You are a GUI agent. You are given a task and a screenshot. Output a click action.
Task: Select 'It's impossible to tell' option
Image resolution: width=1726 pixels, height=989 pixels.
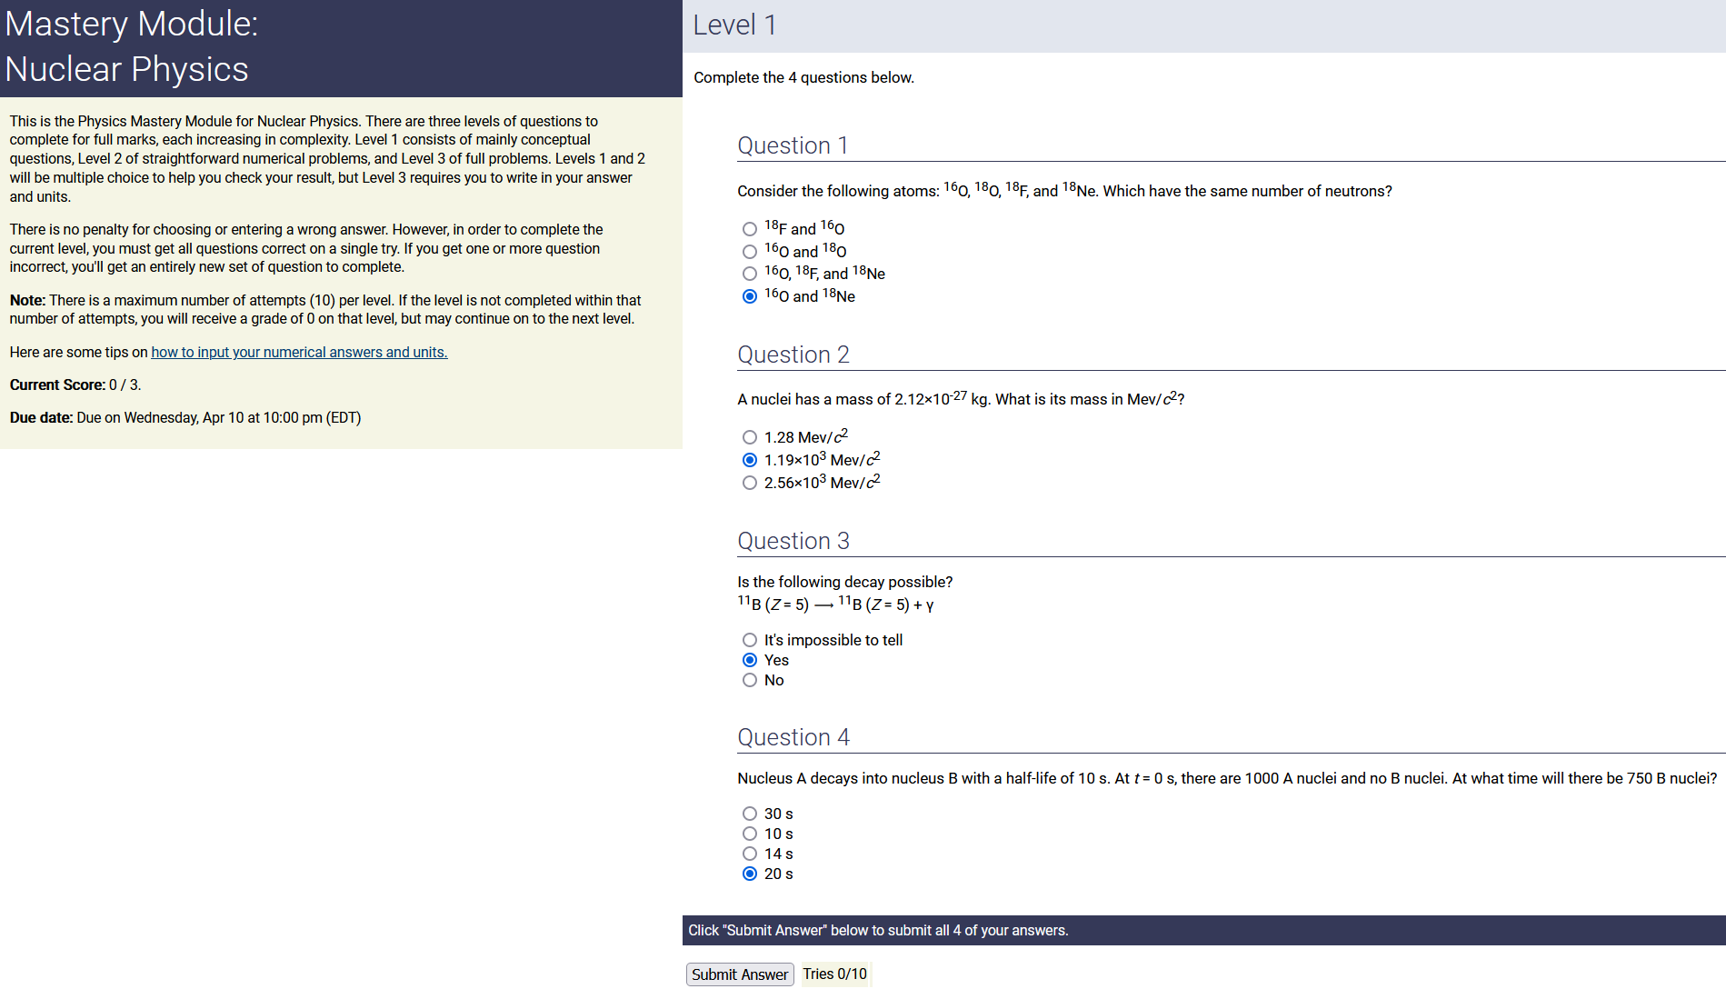(x=749, y=640)
